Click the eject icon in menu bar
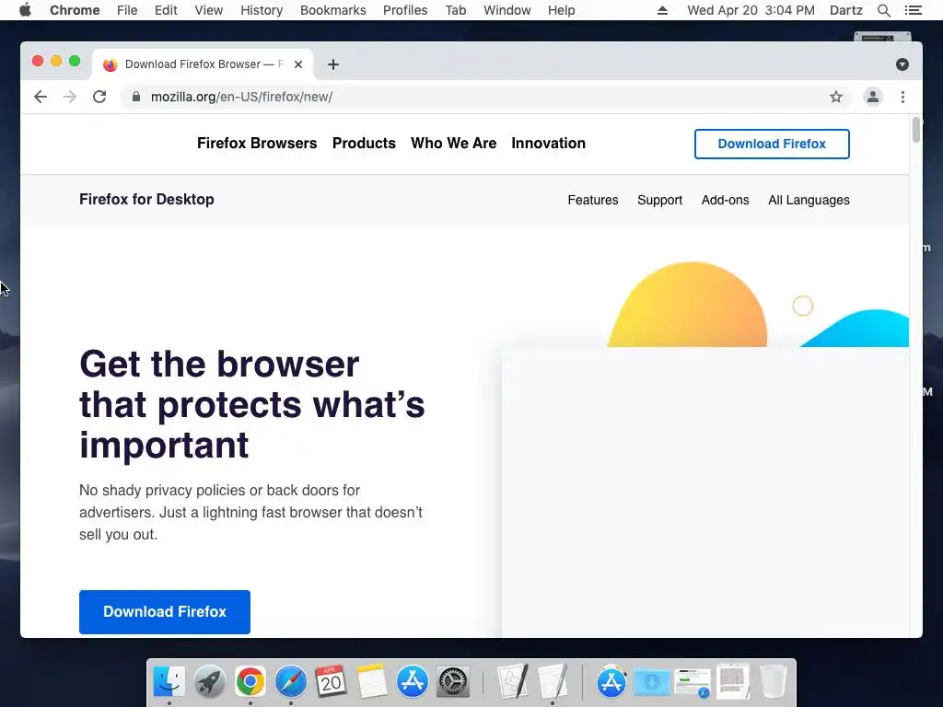This screenshot has height=707, width=943. click(662, 10)
